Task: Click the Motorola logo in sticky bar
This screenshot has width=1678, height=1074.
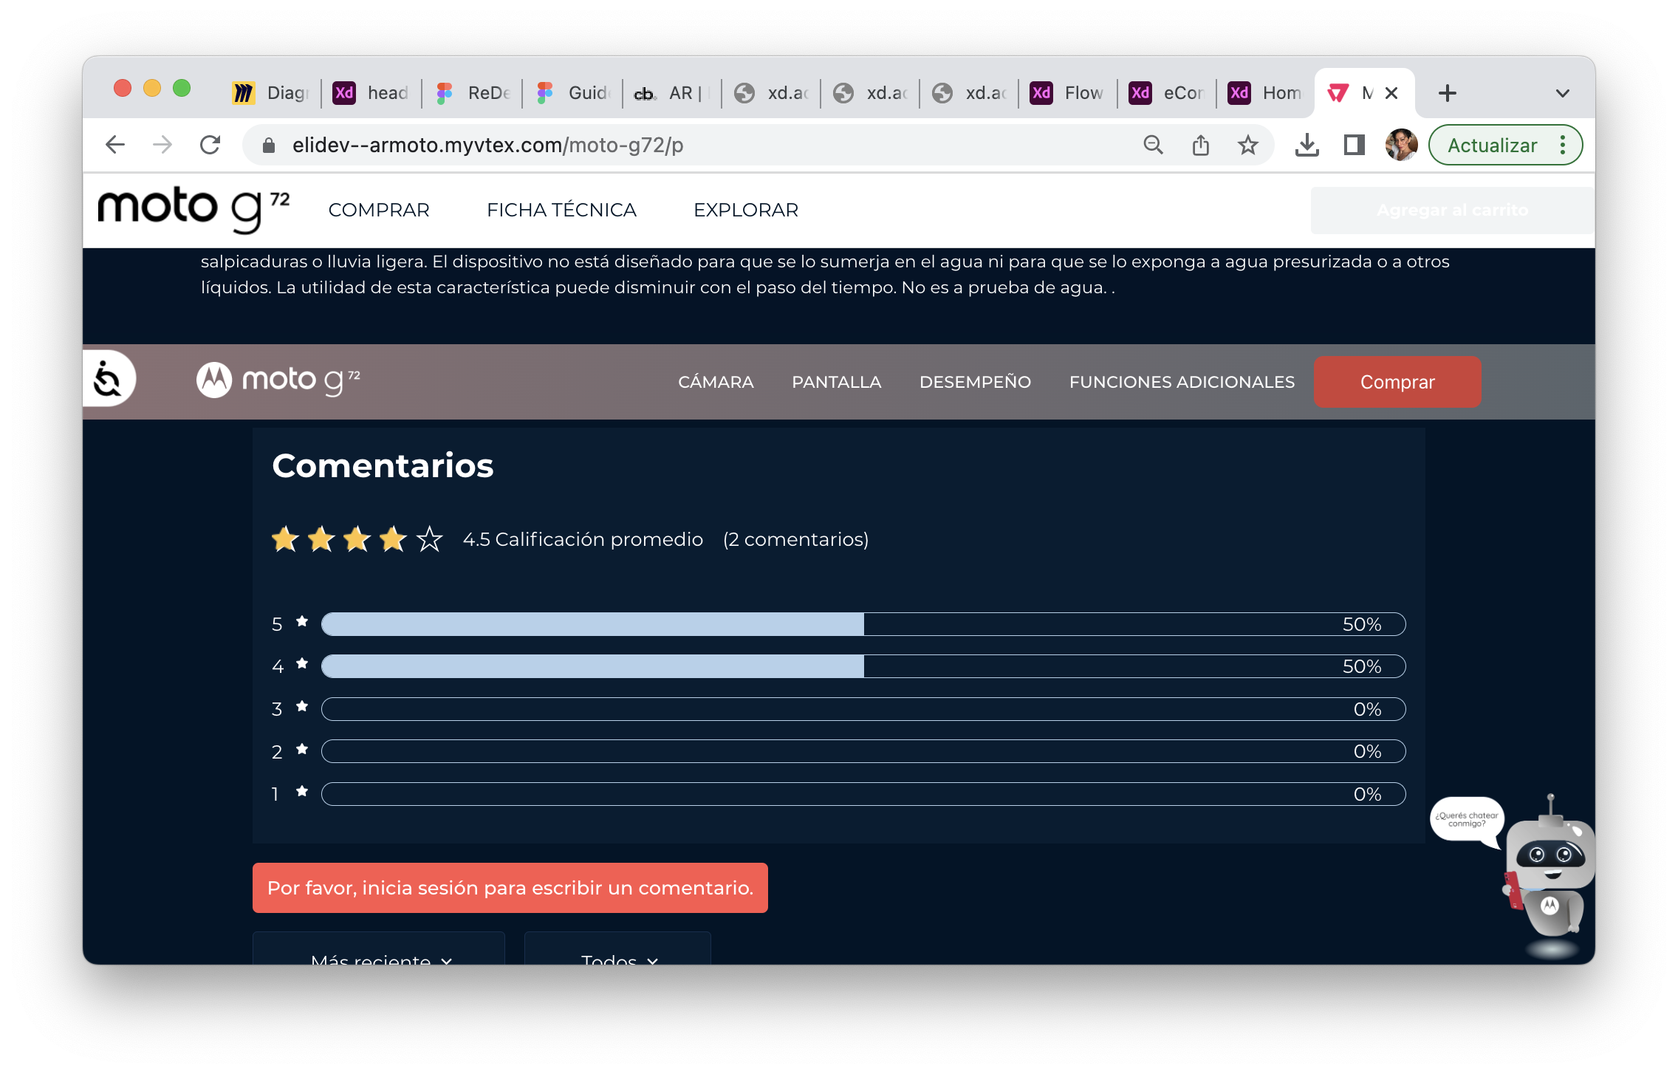Action: click(214, 380)
